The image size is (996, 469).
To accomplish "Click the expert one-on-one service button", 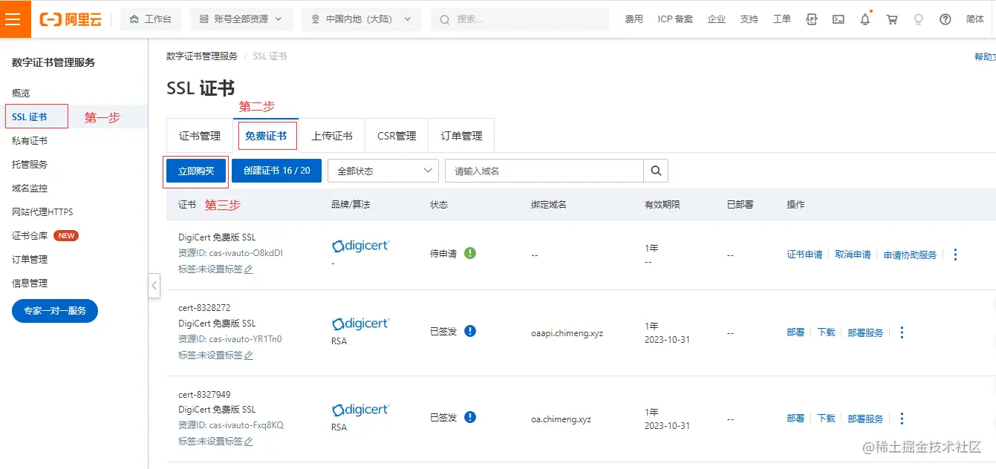I will tap(55, 311).
